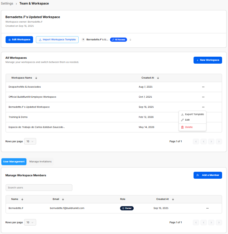Sort members table by Created At arrow
228x234 pixels.
173,199
